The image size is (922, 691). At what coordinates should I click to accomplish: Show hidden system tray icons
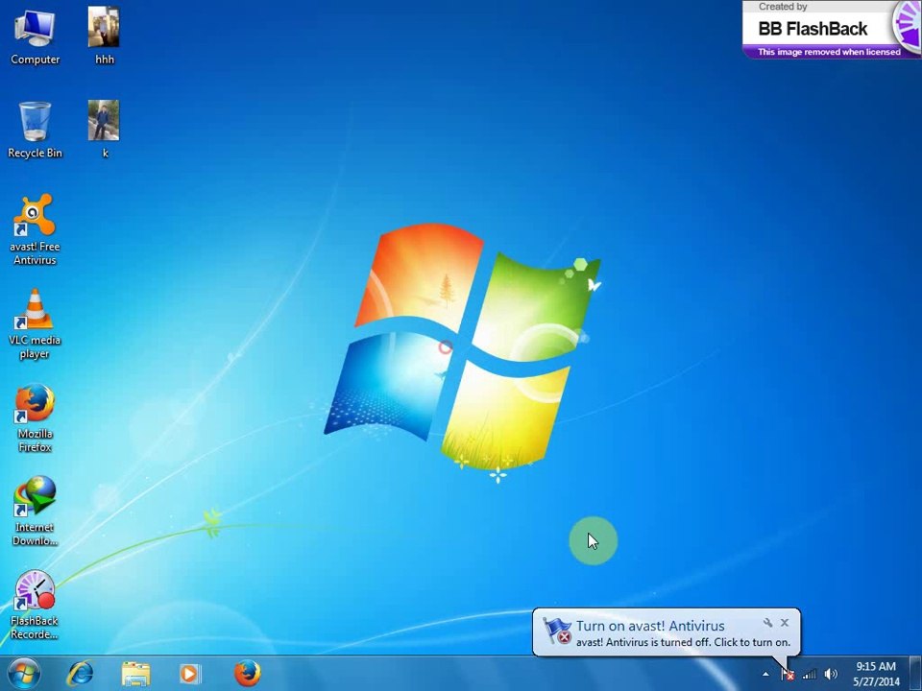pyautogui.click(x=765, y=674)
